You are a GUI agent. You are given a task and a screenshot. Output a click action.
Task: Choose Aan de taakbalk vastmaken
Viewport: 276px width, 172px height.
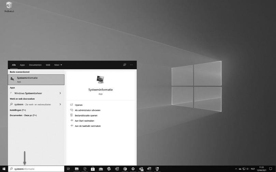[x=88, y=126]
